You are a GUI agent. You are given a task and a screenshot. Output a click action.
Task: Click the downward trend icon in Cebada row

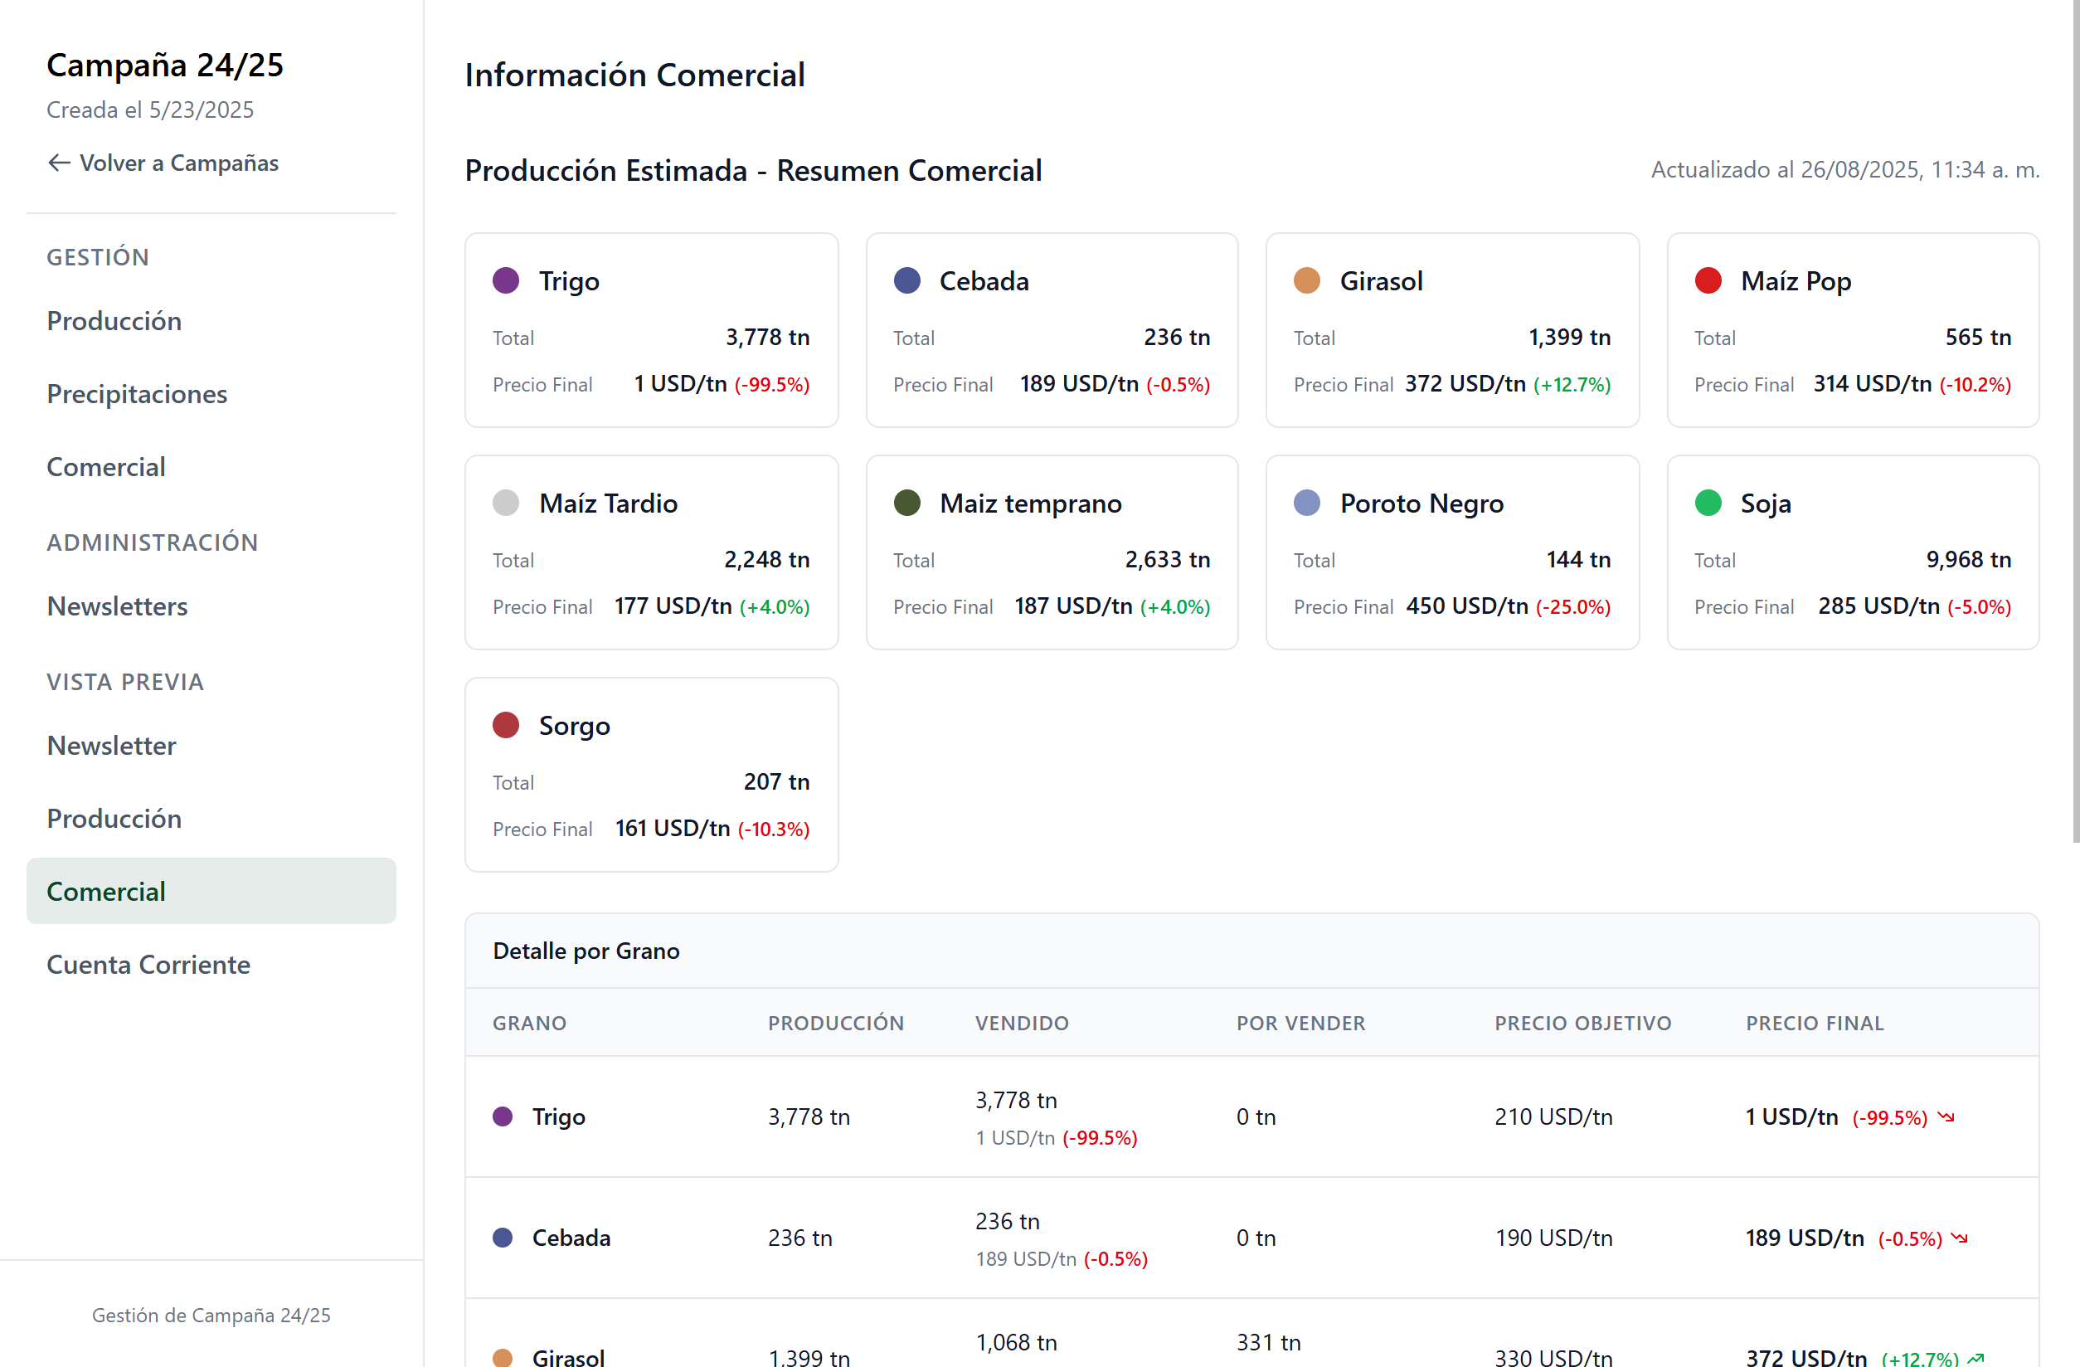[x=1960, y=1238]
